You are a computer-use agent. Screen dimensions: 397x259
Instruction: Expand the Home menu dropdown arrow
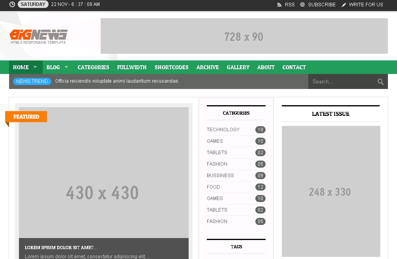[35, 67]
